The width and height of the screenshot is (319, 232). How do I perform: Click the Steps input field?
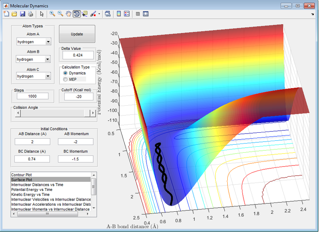[x=33, y=96]
